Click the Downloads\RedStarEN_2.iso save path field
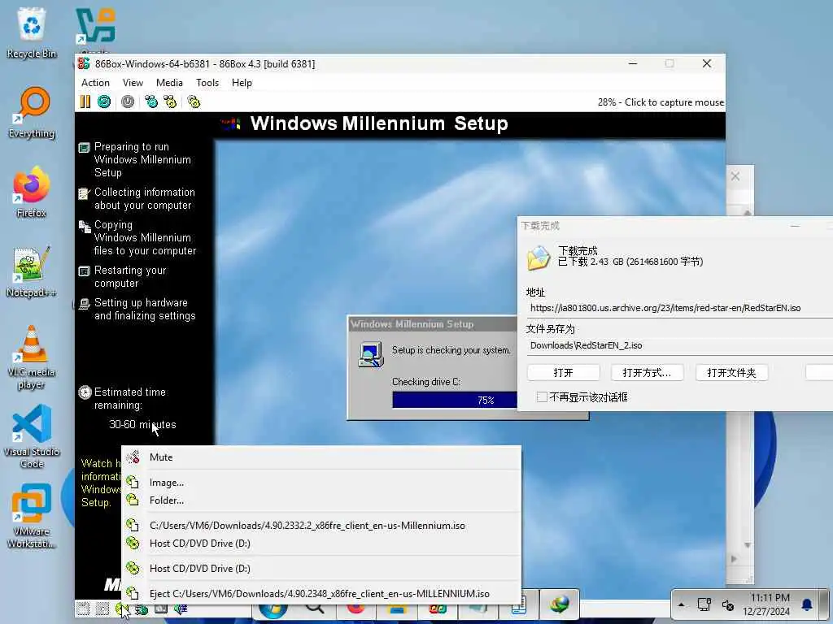This screenshot has width=833, height=624. (x=680, y=345)
